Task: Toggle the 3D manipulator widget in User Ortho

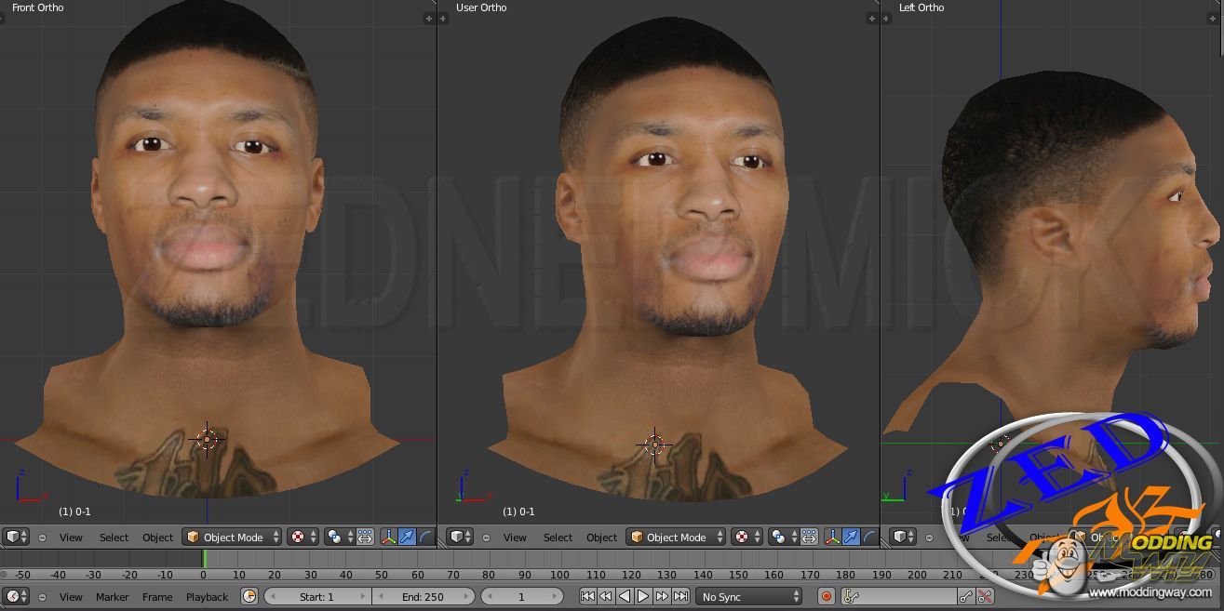Action: 832,538
